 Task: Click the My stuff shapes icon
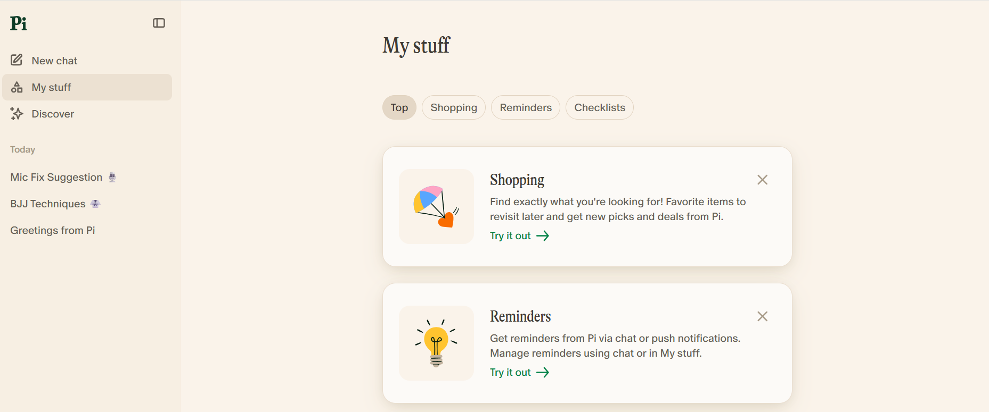[x=17, y=87]
